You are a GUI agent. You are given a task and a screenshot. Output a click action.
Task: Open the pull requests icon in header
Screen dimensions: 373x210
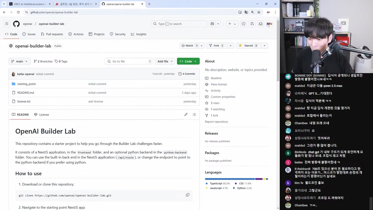coord(252,24)
